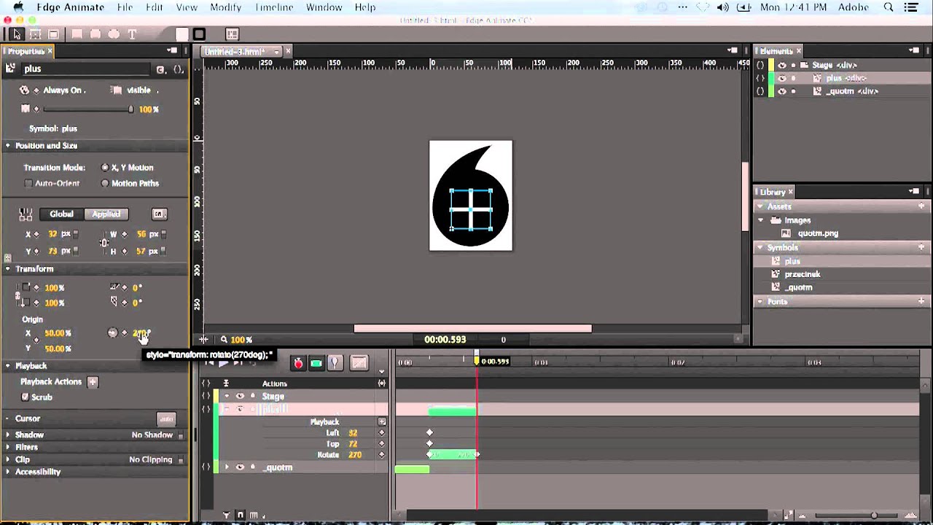Open Stage actions braces in timeline

[206, 397]
